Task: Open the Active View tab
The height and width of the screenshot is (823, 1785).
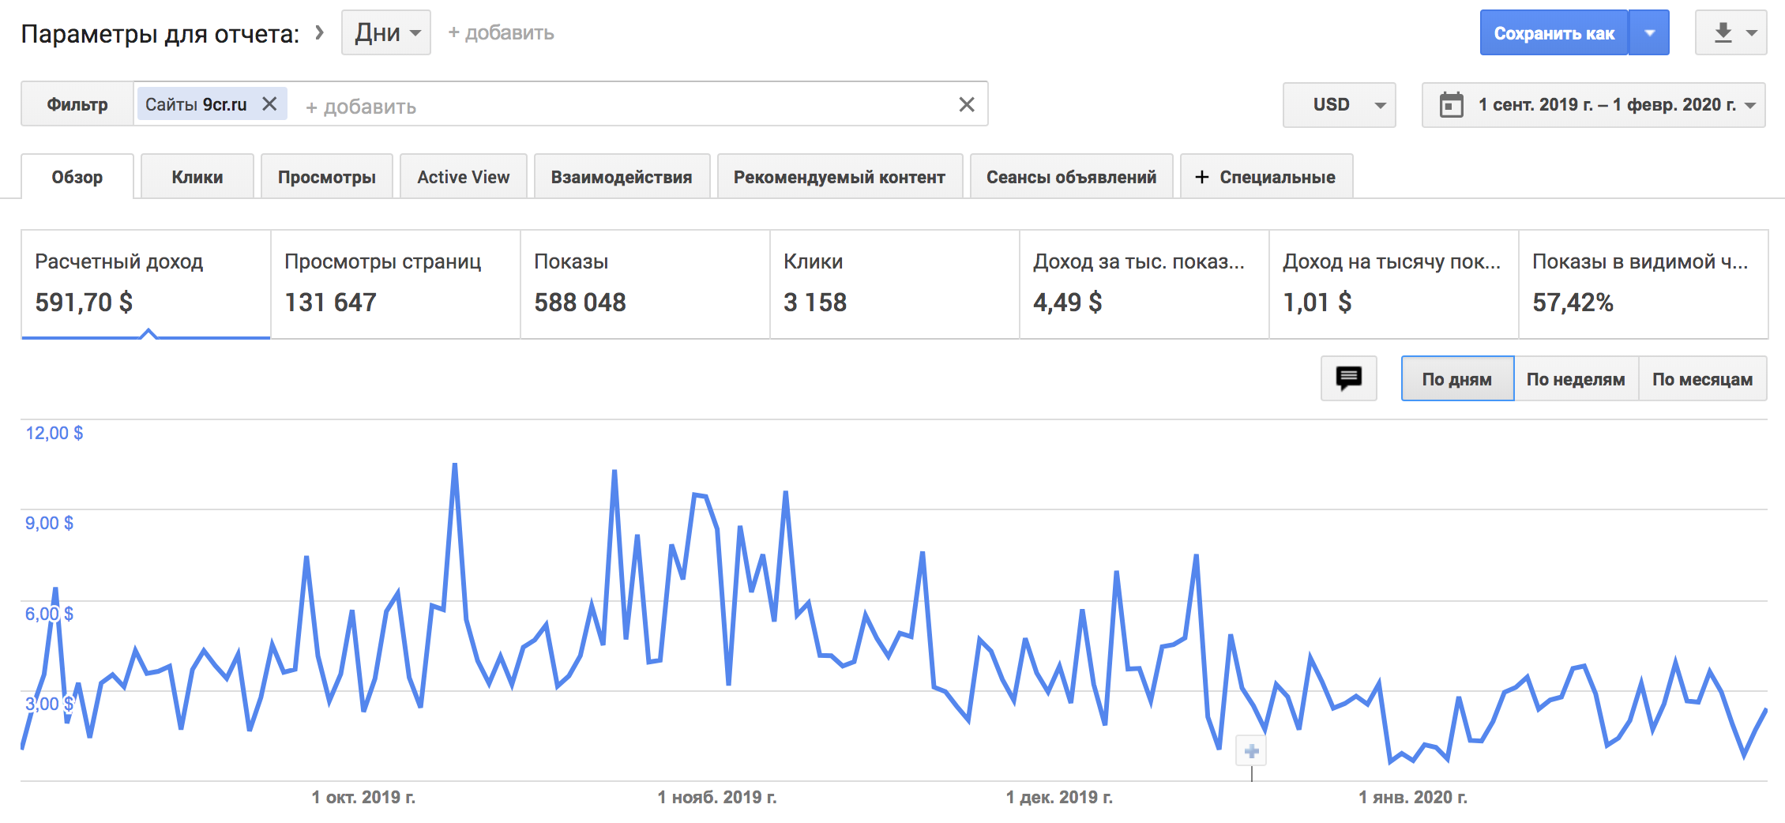Action: (x=464, y=177)
